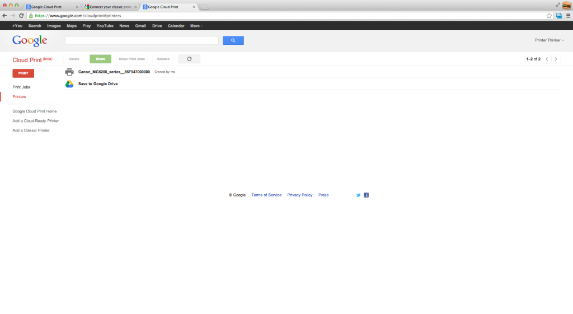Image resolution: width=573 pixels, height=314 pixels.
Task: Select Printers in the sidebar
Action: point(19,96)
